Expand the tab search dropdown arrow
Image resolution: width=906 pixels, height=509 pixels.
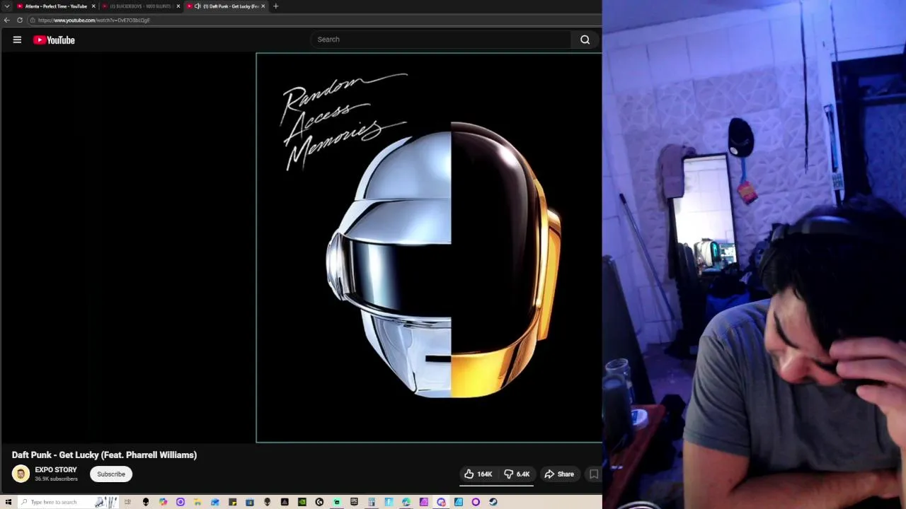[x=6, y=6]
